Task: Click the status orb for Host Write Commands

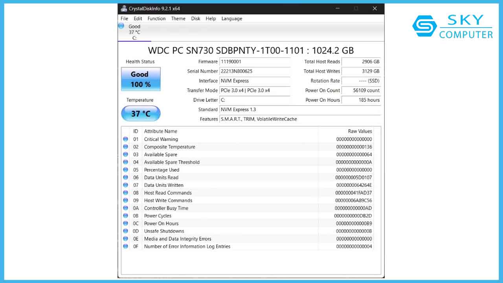Action: pyautogui.click(x=125, y=200)
